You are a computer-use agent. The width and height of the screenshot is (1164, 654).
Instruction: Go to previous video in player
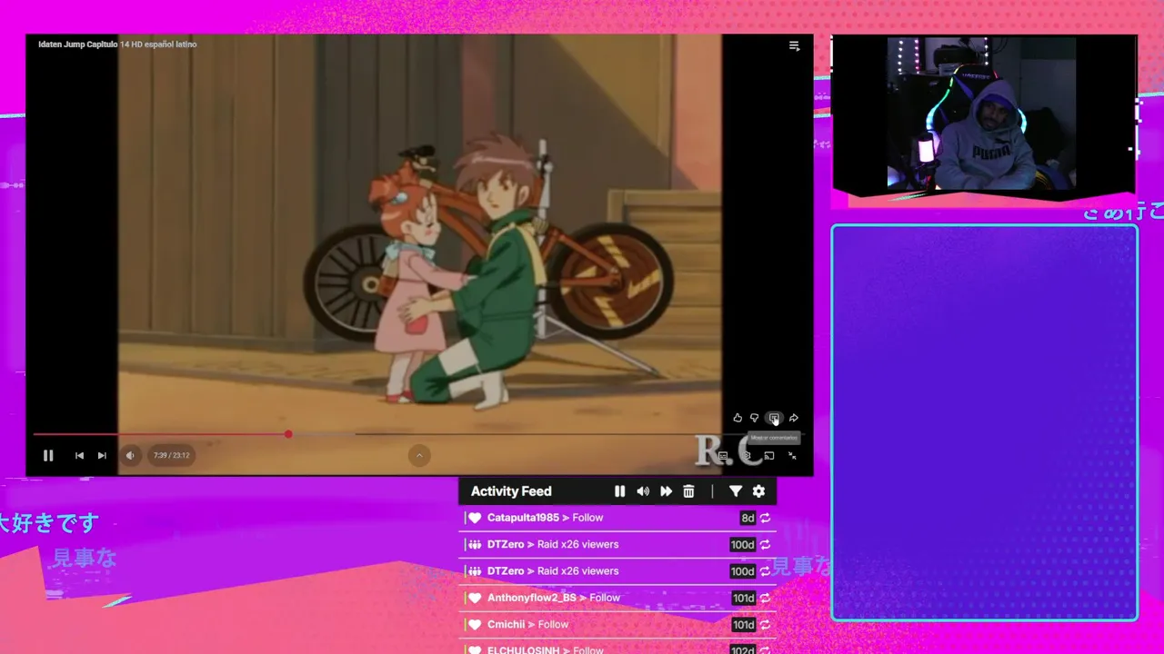[79, 455]
